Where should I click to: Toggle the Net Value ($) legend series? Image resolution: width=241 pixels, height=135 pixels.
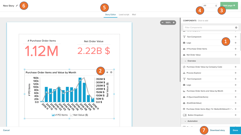(x=79, y=115)
